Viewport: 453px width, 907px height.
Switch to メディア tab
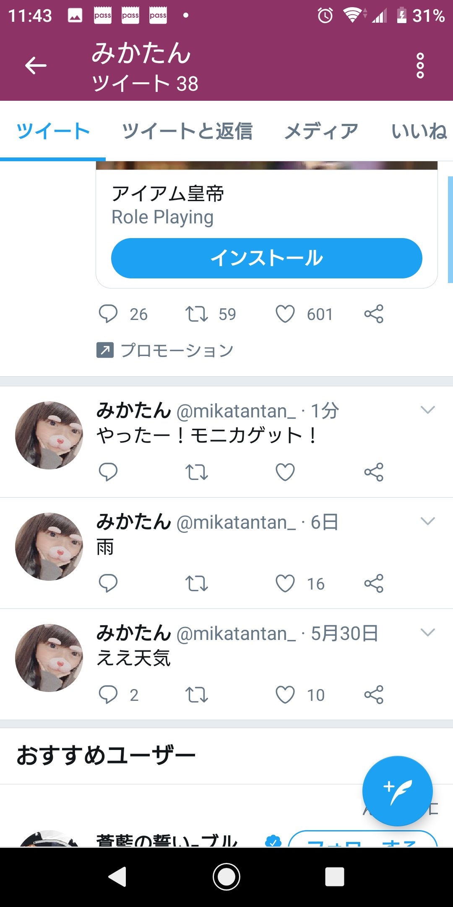point(321,131)
